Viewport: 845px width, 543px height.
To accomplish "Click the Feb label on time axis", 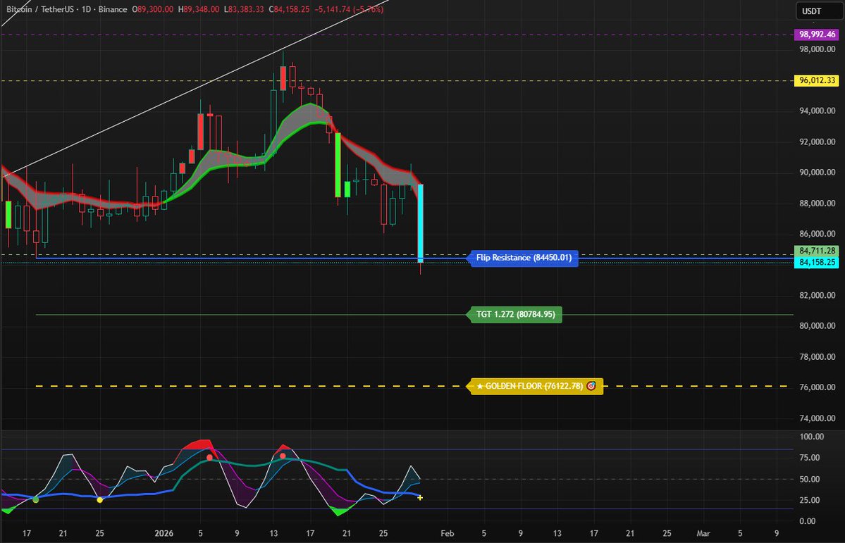I will 448,533.
